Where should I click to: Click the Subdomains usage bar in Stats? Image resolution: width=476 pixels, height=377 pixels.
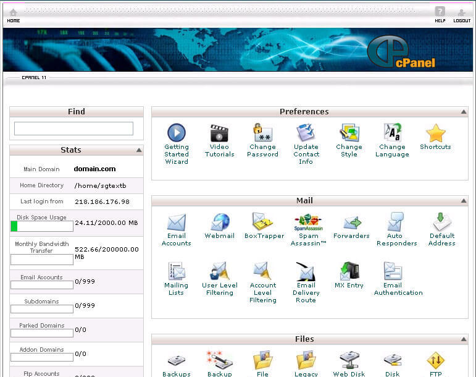click(x=42, y=309)
